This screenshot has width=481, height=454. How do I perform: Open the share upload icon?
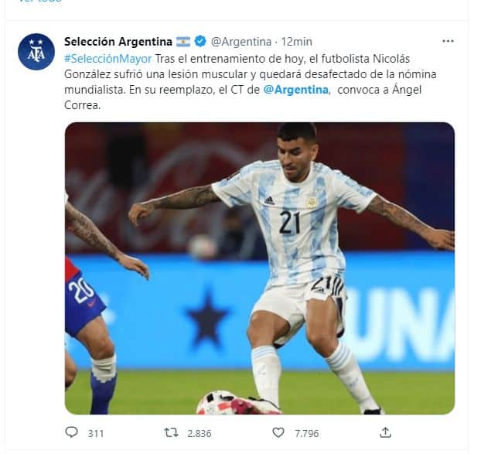385,432
